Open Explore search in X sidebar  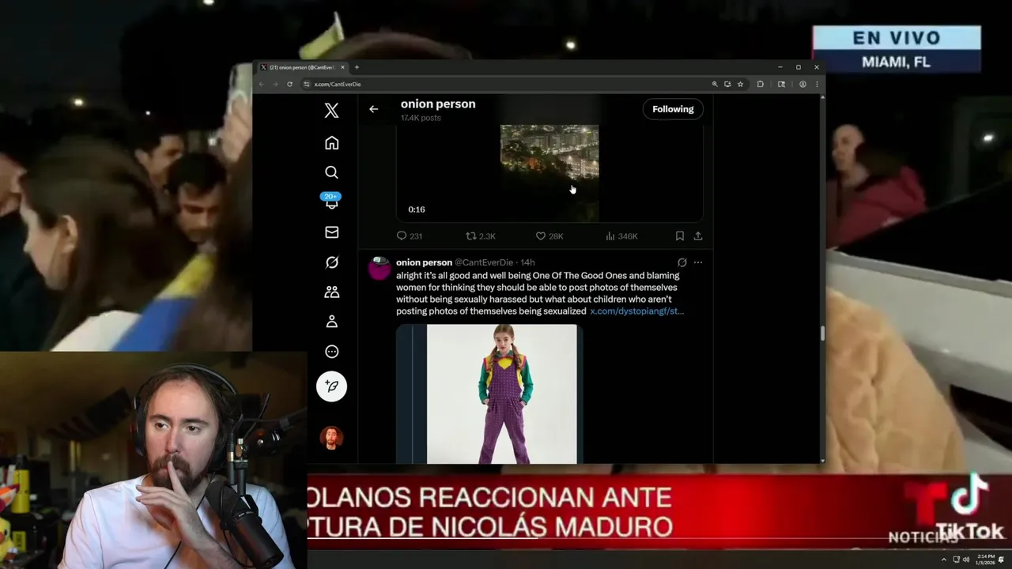pos(331,172)
